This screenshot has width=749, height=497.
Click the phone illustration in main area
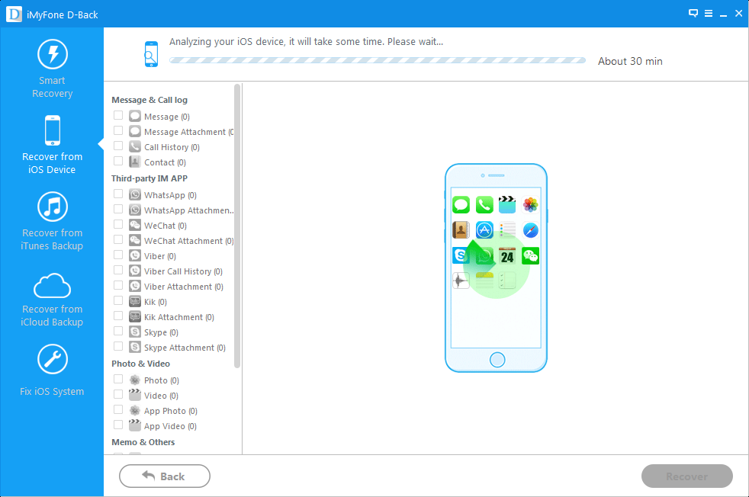pos(496,268)
